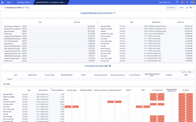Open the page comments icon
196x122 pixels.
(191, 8)
